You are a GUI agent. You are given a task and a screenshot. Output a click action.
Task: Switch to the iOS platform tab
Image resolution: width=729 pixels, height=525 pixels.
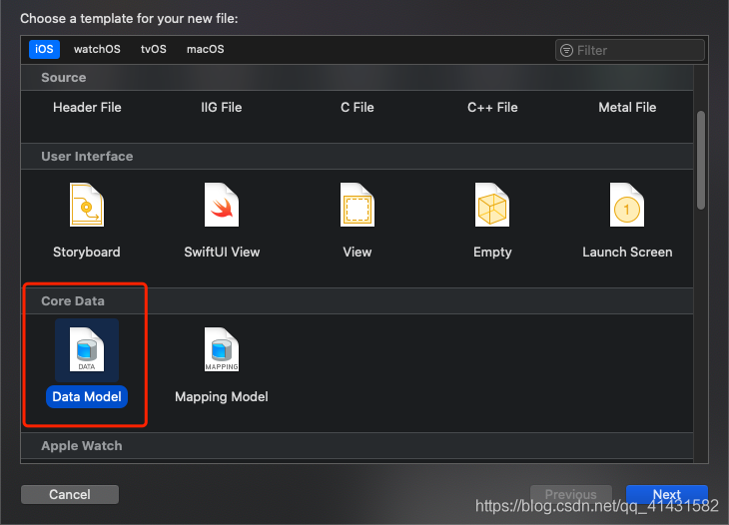pyautogui.click(x=44, y=49)
